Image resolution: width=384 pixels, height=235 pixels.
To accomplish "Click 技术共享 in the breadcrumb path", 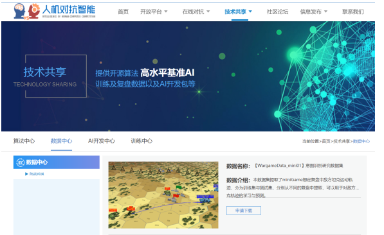I will click(342, 141).
